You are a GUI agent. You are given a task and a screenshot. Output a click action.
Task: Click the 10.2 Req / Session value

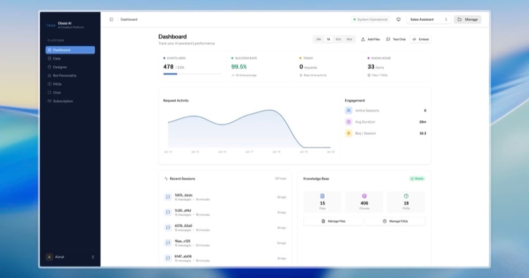pos(423,133)
